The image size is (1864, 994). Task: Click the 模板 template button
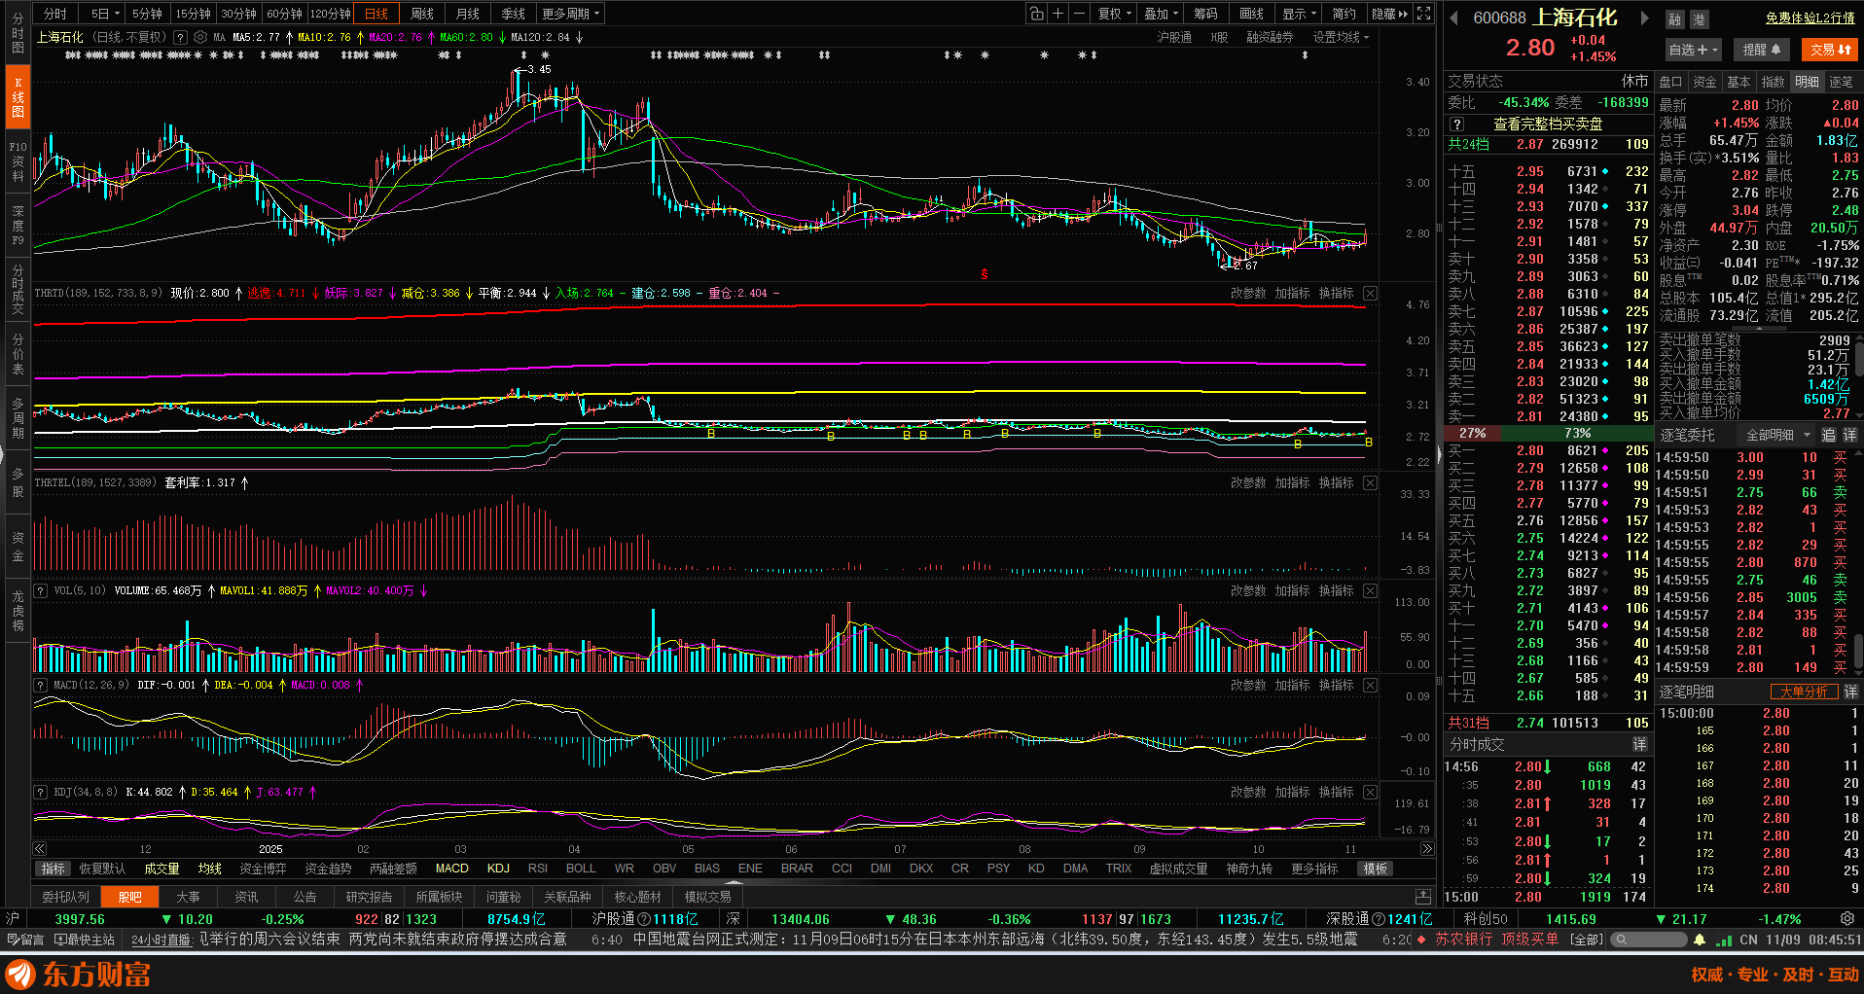1376,869
